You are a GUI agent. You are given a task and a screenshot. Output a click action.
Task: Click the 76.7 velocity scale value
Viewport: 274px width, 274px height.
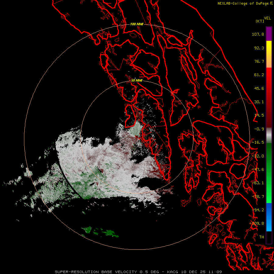pyautogui.click(x=259, y=61)
